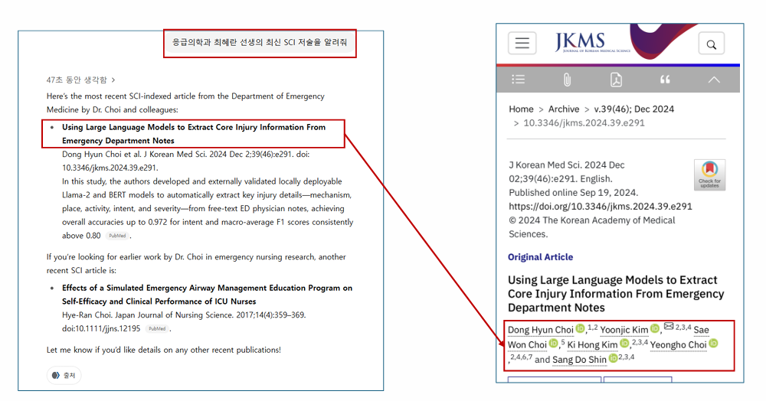The height and width of the screenshot is (401, 766).
Task: Click the 10.3346/jkms.2024.39.e291 breadcrumb
Action: [584, 123]
